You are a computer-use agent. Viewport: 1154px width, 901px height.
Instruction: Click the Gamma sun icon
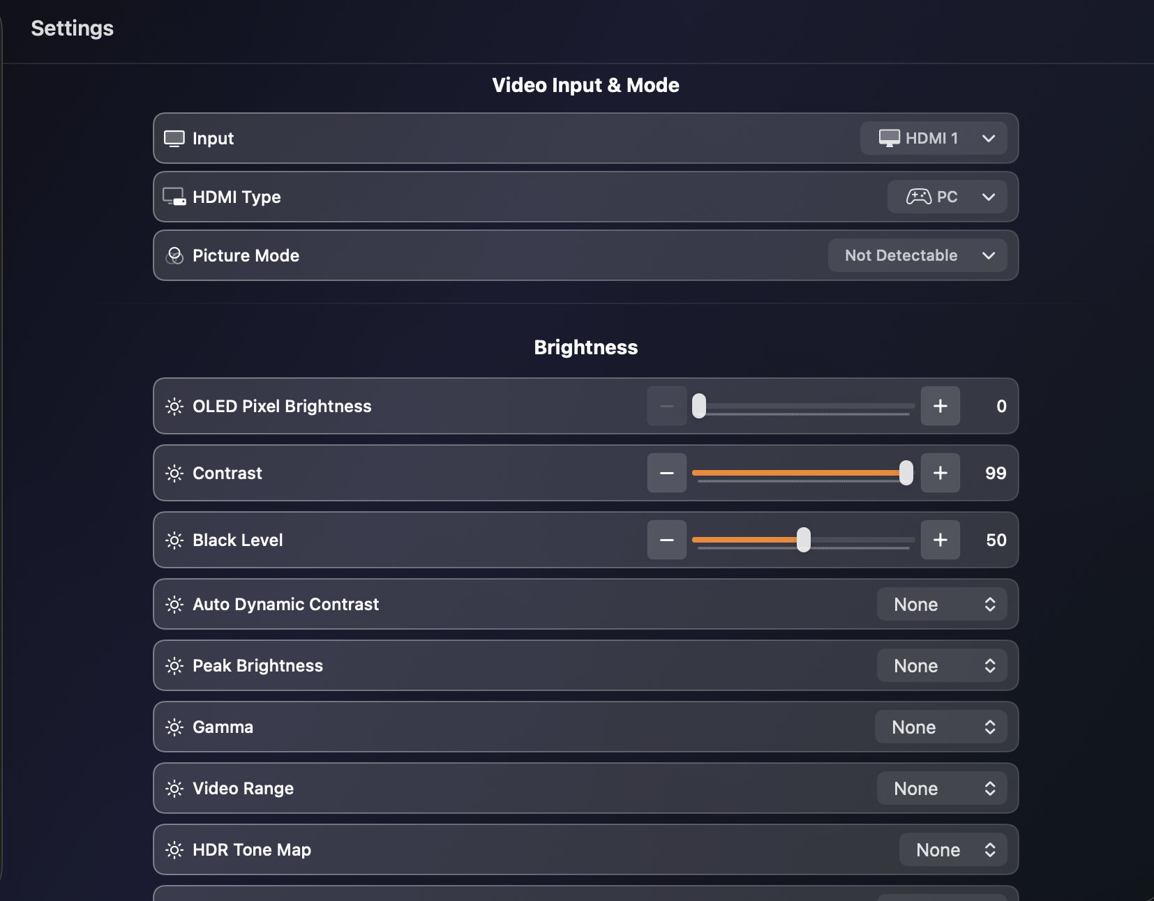coord(174,727)
